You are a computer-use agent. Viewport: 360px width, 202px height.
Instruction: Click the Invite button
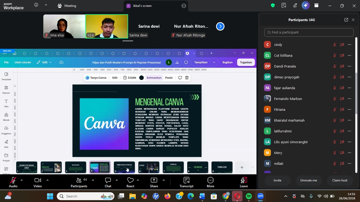coord(277,180)
